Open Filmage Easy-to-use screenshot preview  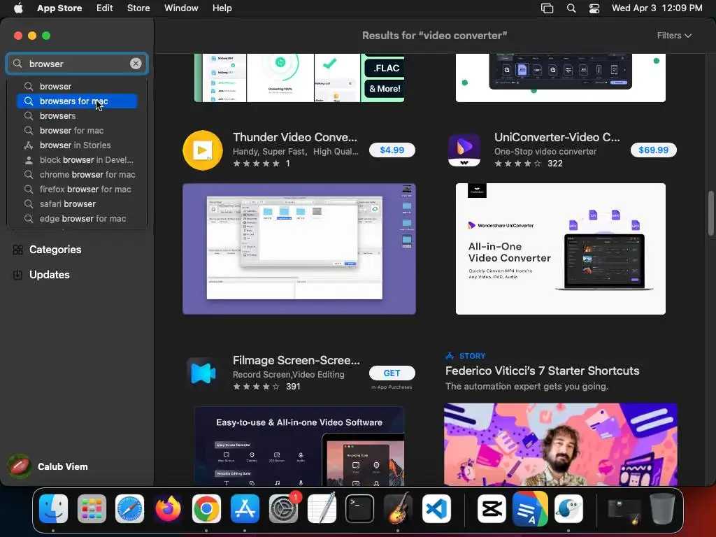299,446
